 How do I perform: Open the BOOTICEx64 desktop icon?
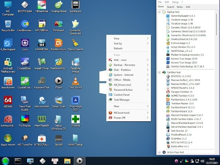[25, 7]
